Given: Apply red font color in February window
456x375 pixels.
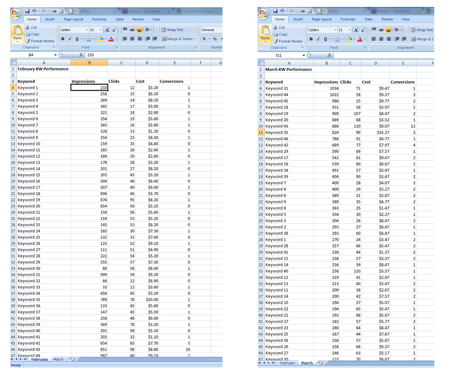Looking at the screenshot, I should (x=111, y=39).
